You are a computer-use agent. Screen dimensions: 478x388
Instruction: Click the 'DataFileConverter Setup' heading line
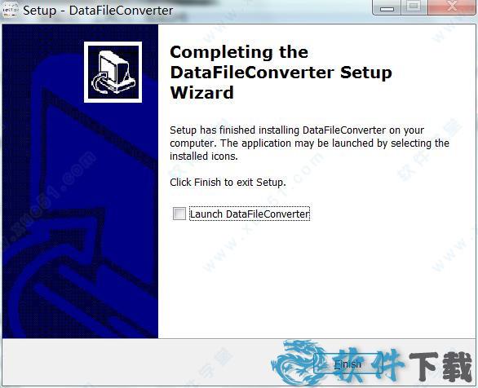click(281, 73)
